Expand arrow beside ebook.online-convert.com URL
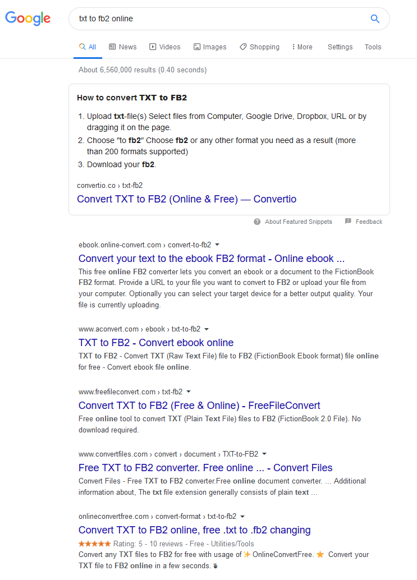Viewport: 417px width, 580px height. point(217,245)
